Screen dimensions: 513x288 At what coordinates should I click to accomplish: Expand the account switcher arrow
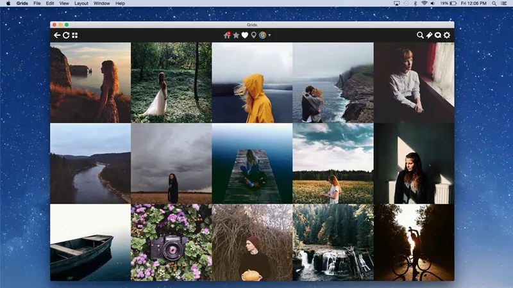(x=269, y=35)
